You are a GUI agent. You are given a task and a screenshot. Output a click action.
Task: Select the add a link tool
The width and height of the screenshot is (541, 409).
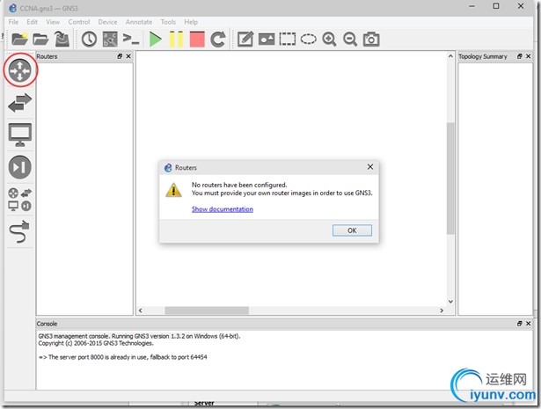[x=19, y=231]
